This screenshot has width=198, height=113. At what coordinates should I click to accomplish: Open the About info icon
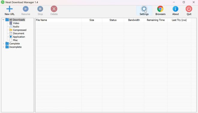[x=175, y=9]
